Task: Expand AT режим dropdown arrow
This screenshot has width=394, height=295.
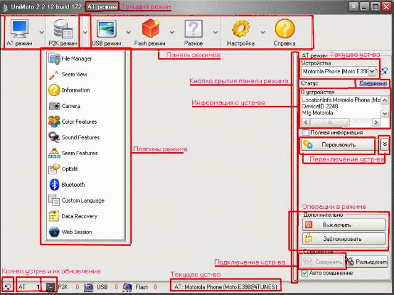Action: (x=42, y=32)
